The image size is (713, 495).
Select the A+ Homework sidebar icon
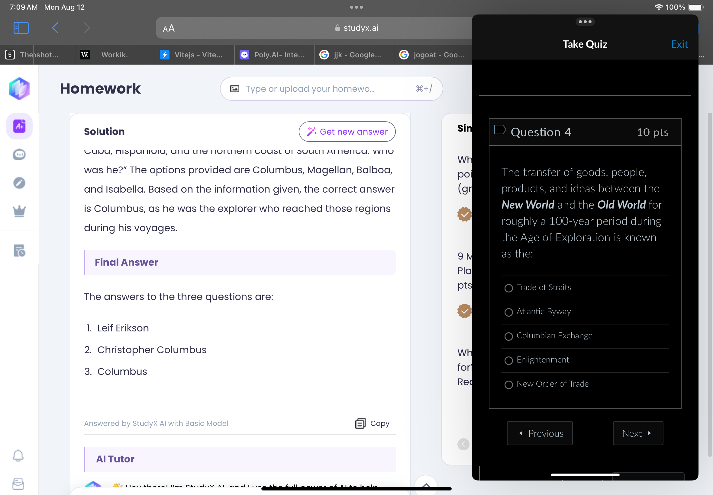point(19,126)
